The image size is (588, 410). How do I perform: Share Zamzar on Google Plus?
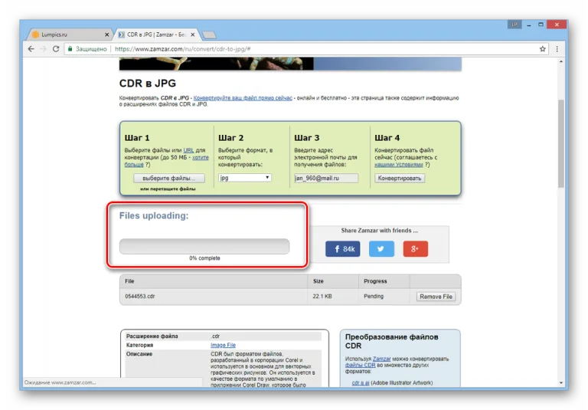tap(416, 249)
